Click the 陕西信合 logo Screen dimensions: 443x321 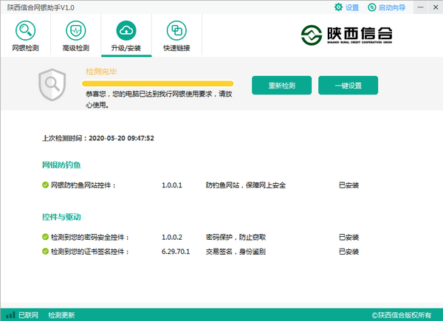346,33
